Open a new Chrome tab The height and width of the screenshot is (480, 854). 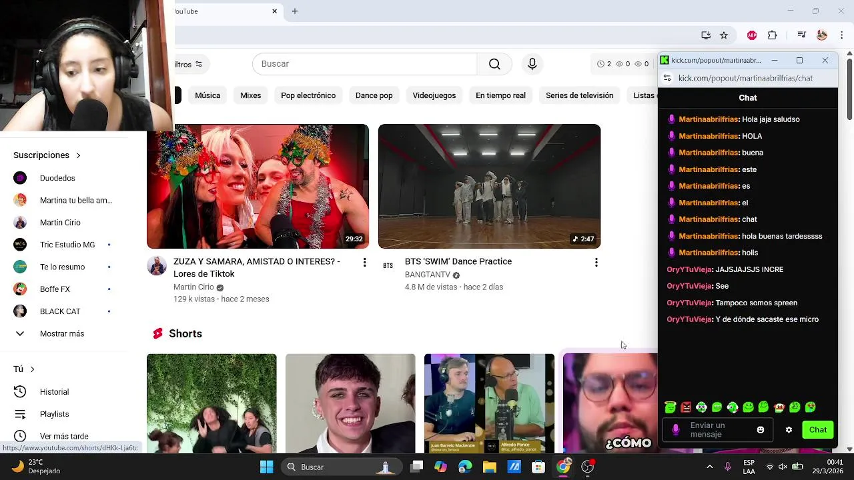click(295, 11)
